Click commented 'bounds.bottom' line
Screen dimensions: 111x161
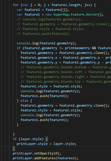pos(66,67)
